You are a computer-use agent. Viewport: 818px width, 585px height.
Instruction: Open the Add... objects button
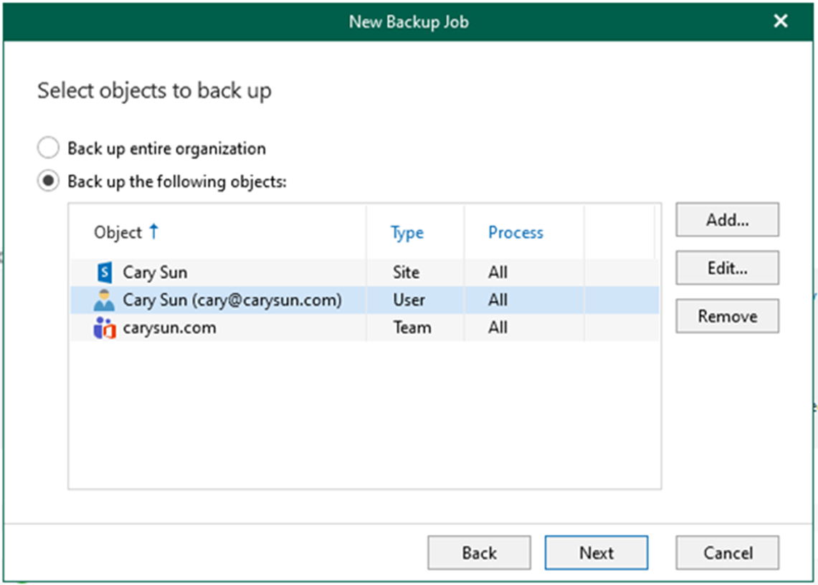click(727, 220)
